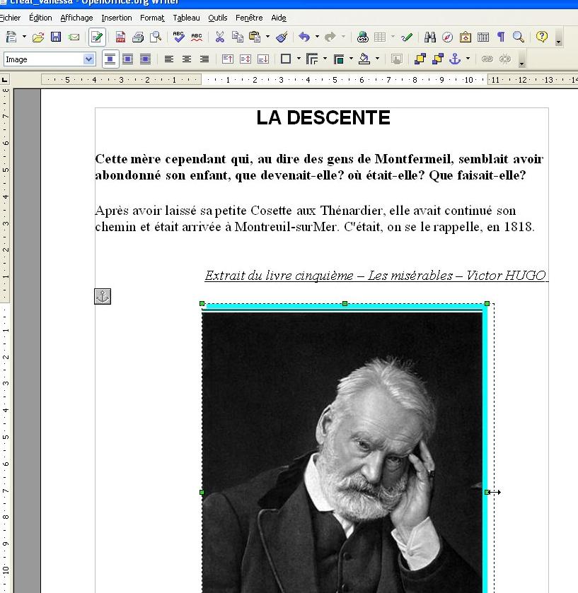Toggle Edit File mode button
The width and height of the screenshot is (578, 593).
click(x=97, y=37)
